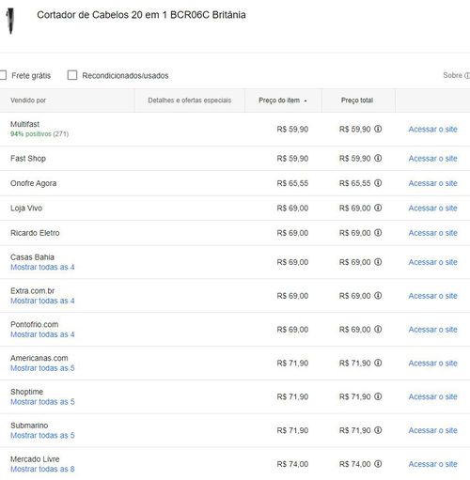The height and width of the screenshot is (480, 470).
Task: Click the Vendido por column header
Action: tap(28, 101)
